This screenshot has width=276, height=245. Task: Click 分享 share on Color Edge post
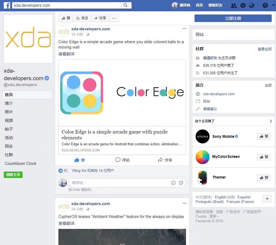[165, 160]
